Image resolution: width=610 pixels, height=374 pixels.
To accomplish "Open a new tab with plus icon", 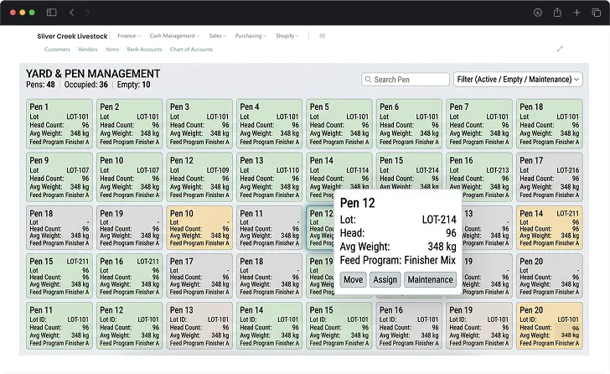I will tap(576, 13).
